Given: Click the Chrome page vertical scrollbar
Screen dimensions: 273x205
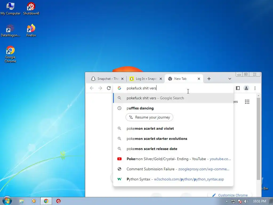Looking at the screenshot, I should (258, 139).
